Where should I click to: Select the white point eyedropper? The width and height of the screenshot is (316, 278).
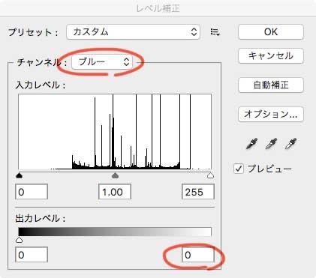[x=290, y=144]
